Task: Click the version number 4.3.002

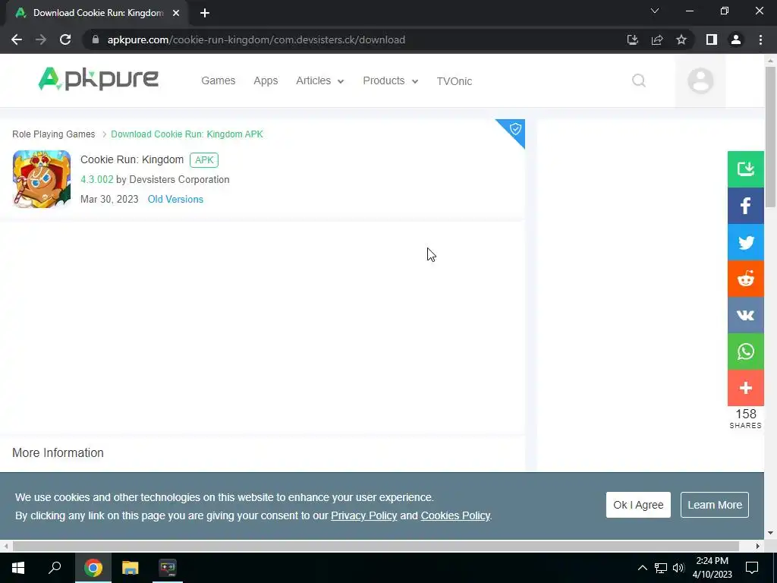Action: pyautogui.click(x=96, y=179)
